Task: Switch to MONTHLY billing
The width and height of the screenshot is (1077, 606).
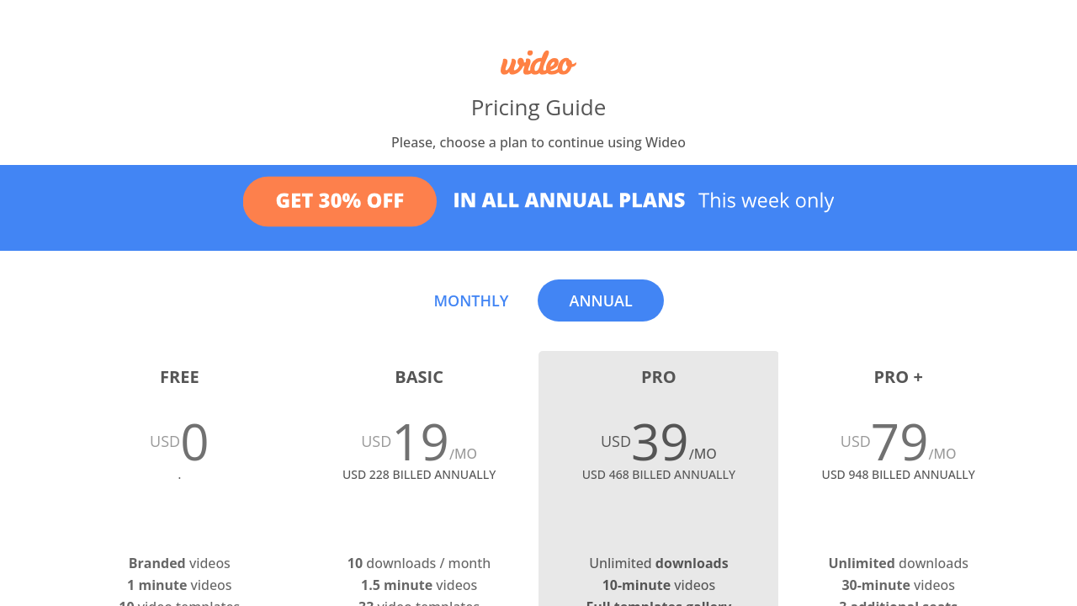Action: click(471, 300)
